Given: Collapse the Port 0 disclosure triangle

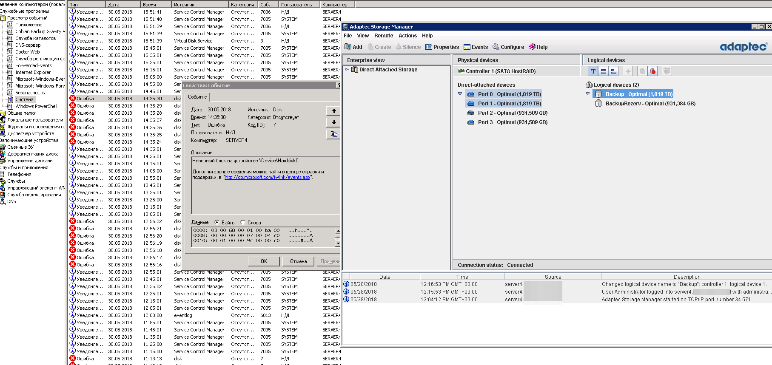Looking at the screenshot, I should point(460,94).
